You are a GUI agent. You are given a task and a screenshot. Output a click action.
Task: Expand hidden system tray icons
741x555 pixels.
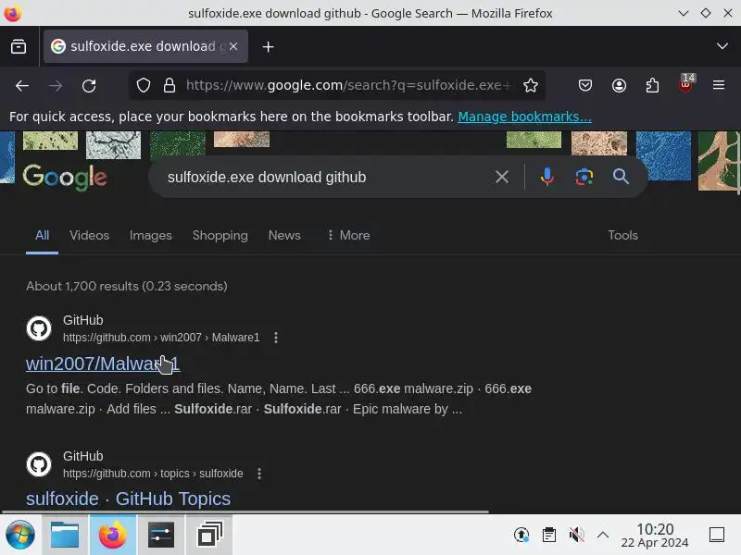tap(603, 535)
